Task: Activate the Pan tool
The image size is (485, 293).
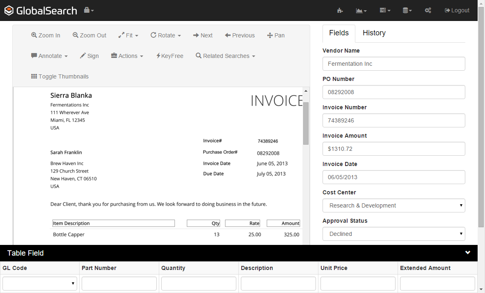Action: [276, 35]
